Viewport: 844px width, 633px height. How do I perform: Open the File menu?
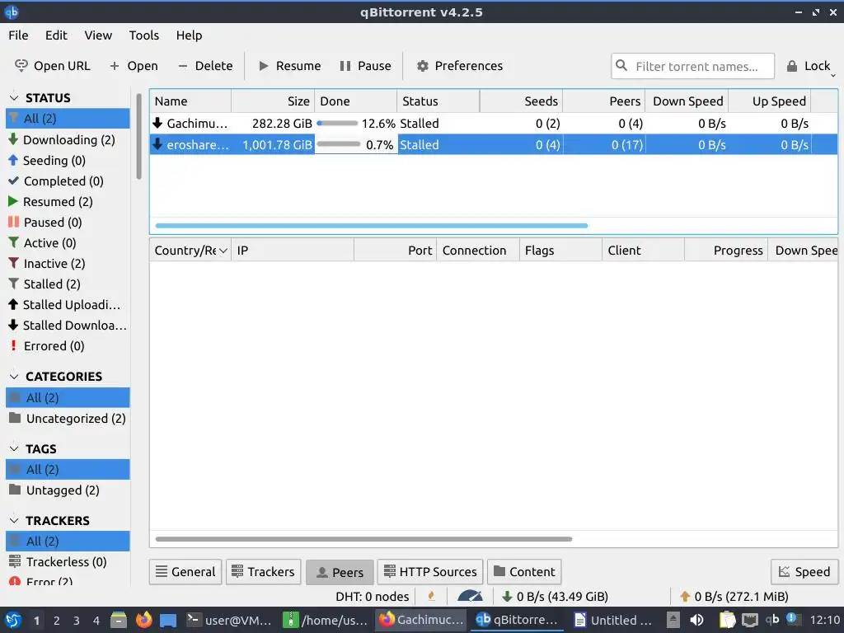point(18,35)
